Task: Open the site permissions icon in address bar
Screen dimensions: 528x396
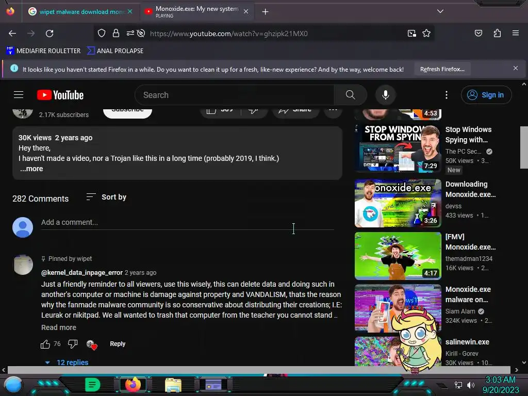Action: (130, 33)
